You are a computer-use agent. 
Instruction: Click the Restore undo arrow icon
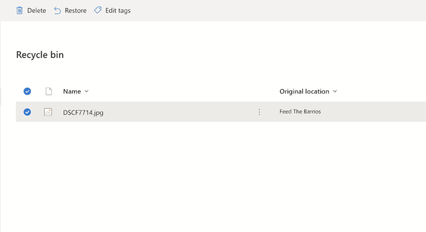click(58, 11)
